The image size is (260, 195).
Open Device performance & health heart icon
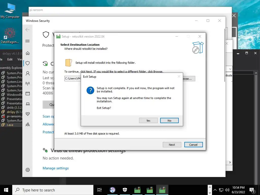[28, 114]
